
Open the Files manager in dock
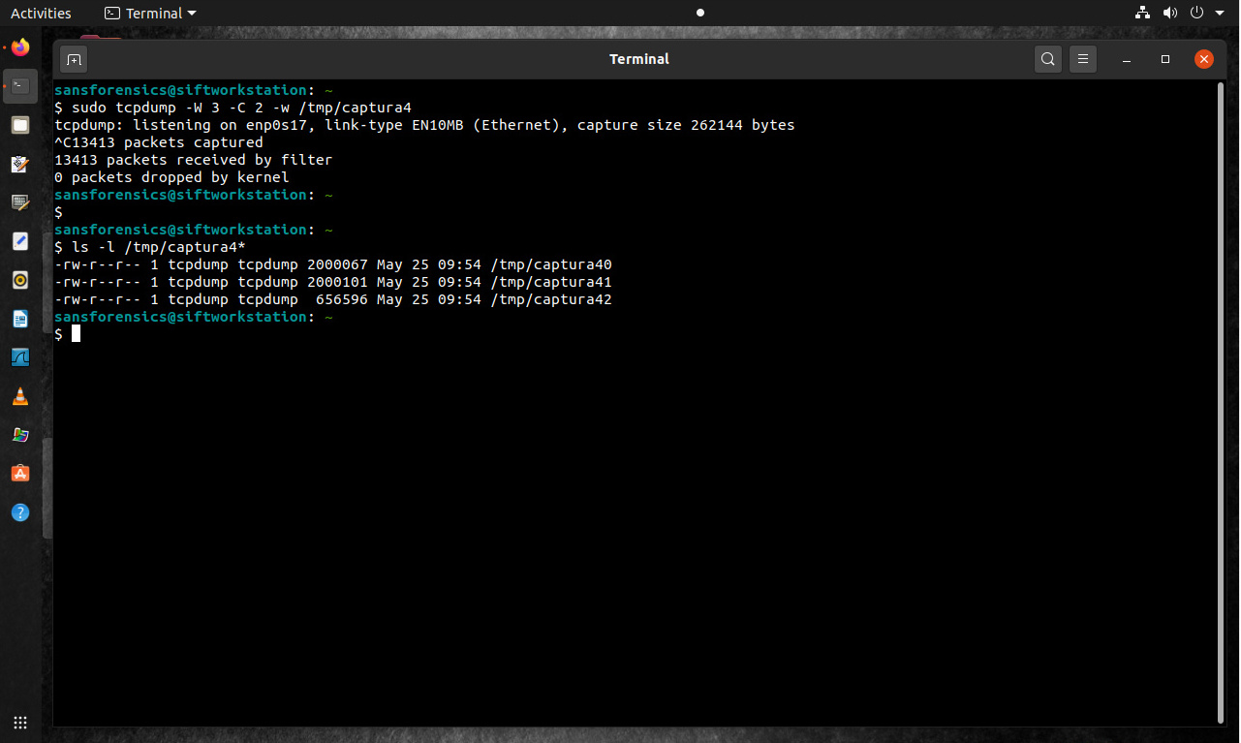click(x=20, y=125)
